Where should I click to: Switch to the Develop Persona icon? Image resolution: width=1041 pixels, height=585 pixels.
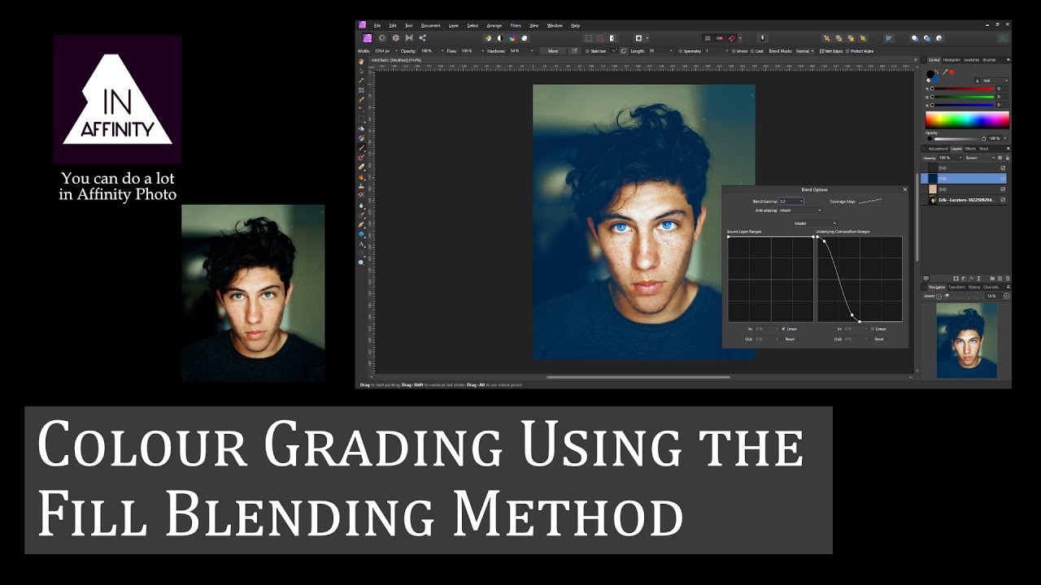point(396,38)
